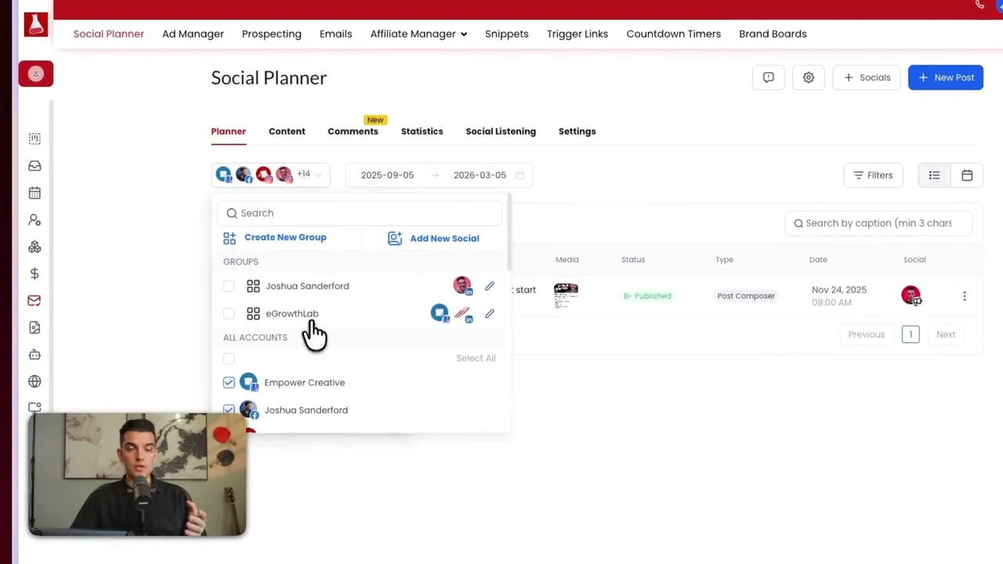Switch to the Planner tab
The height and width of the screenshot is (564, 1003).
pyautogui.click(x=228, y=132)
